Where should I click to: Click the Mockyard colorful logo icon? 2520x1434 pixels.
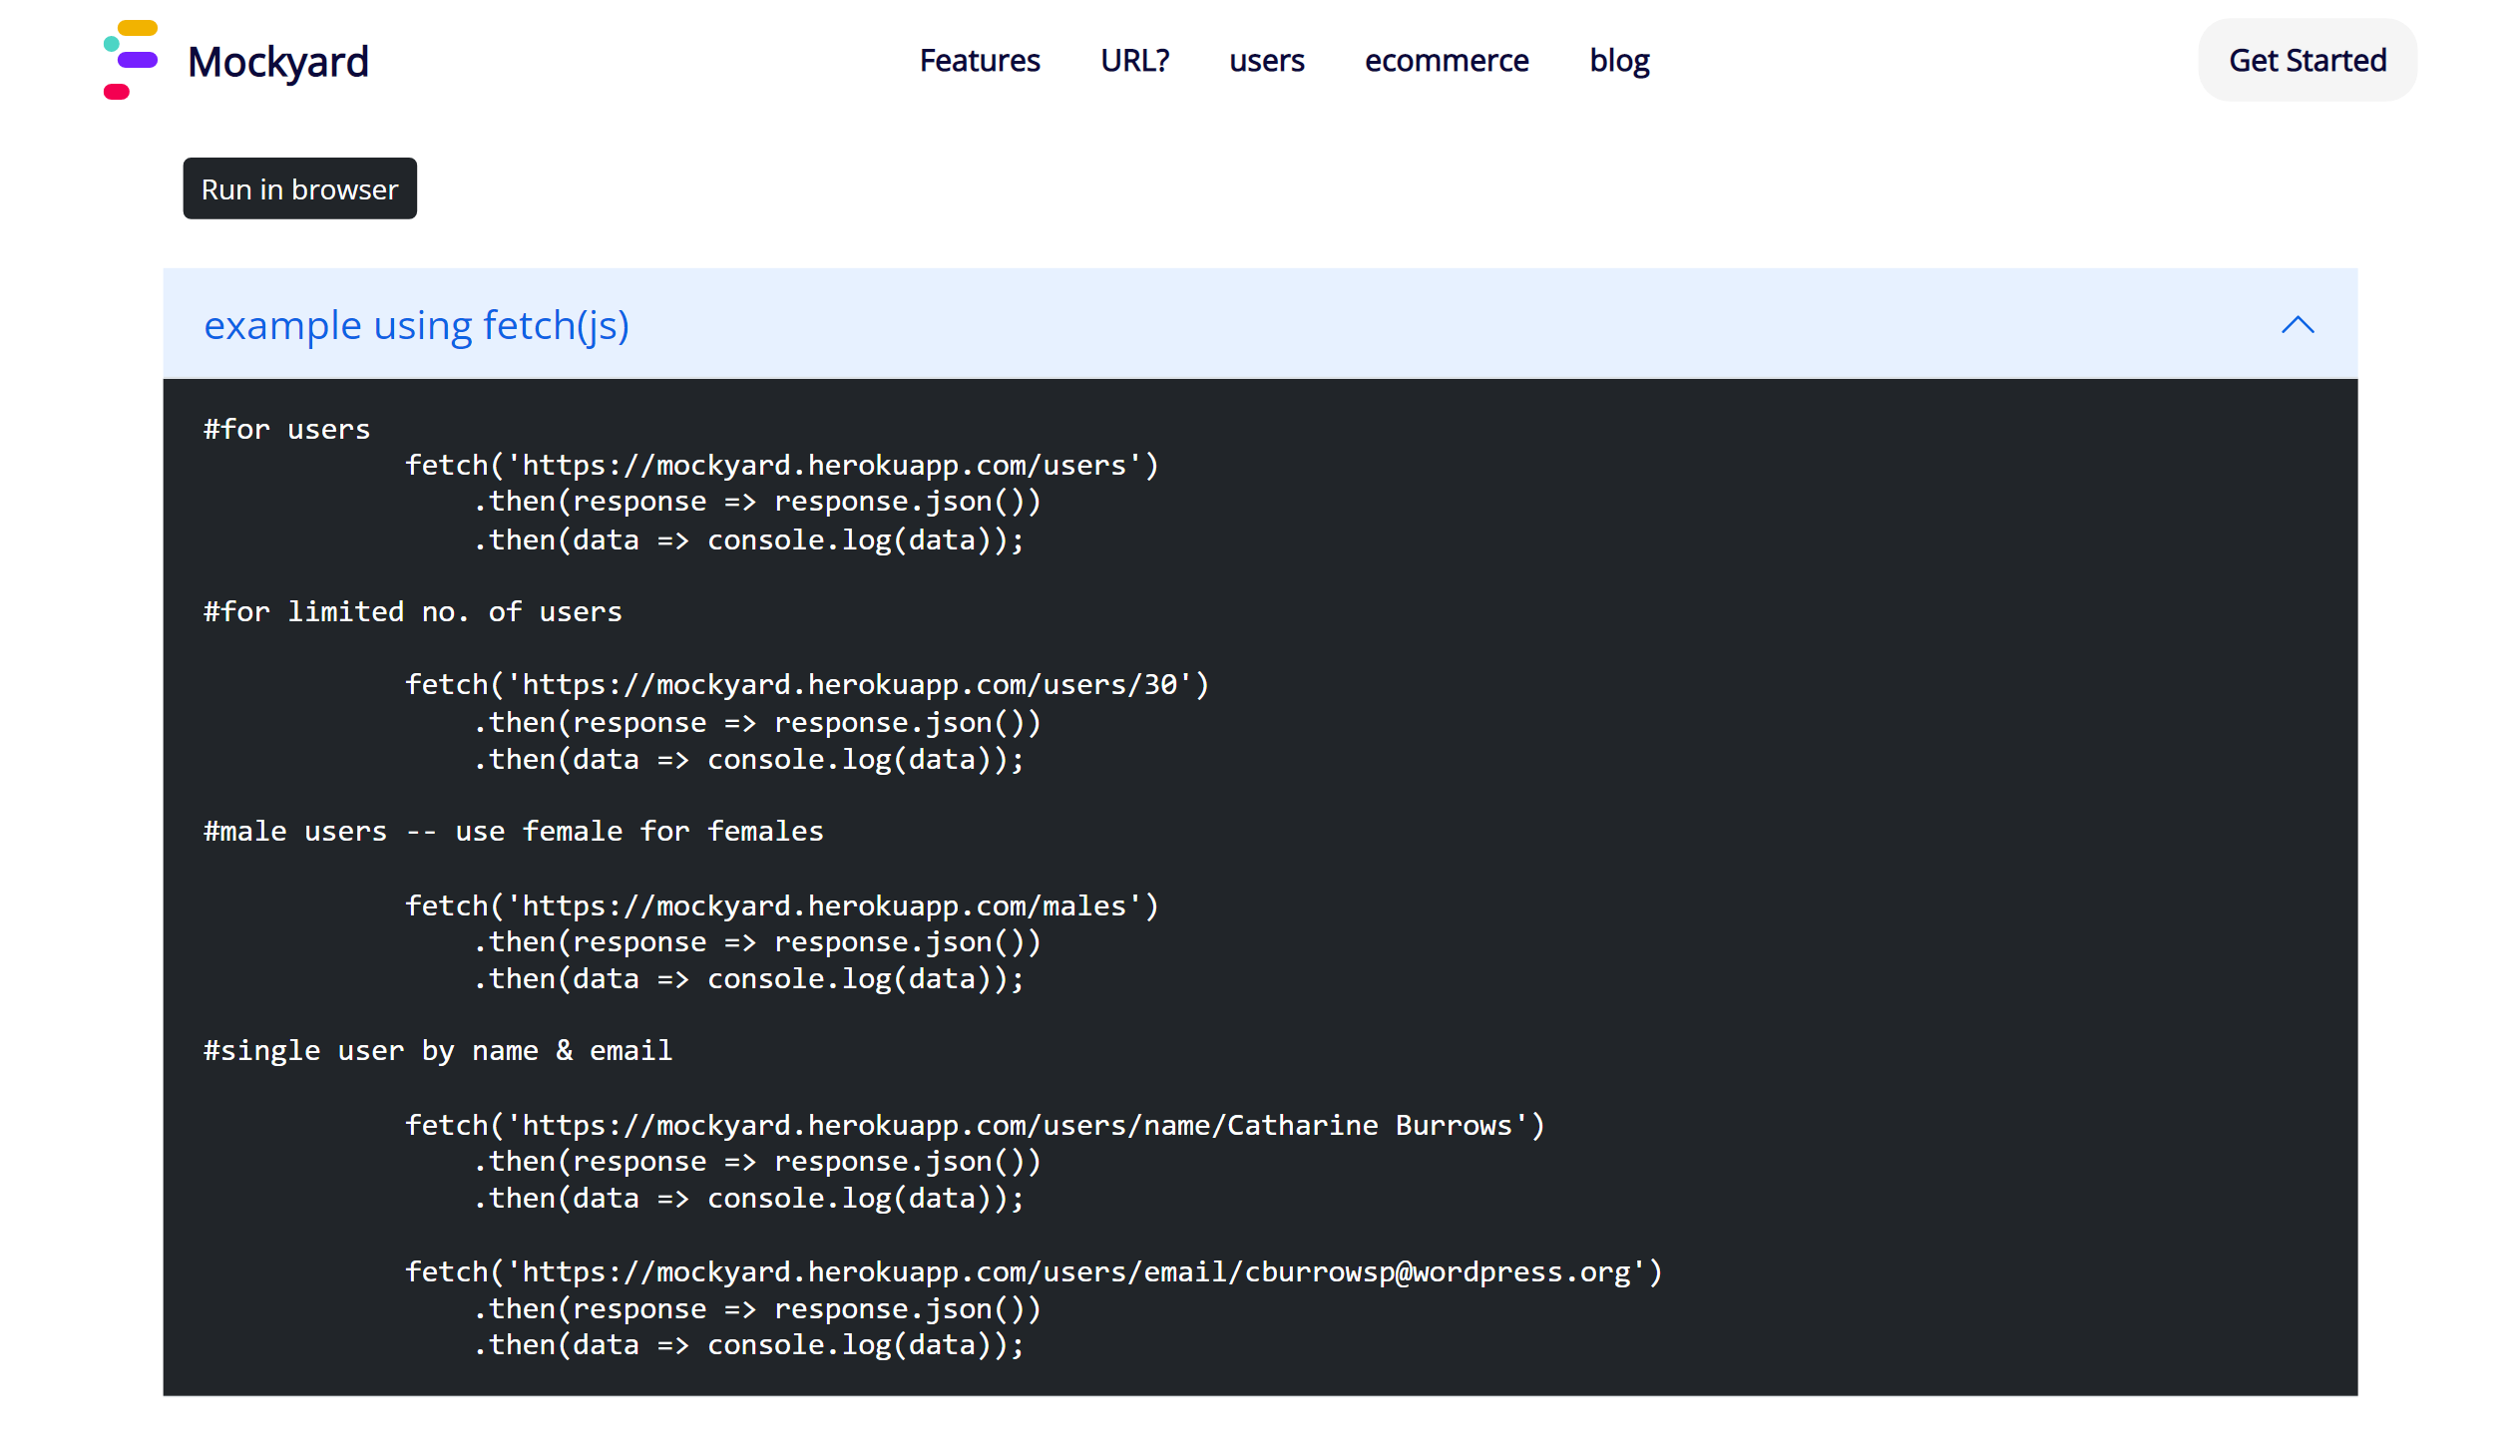click(131, 60)
